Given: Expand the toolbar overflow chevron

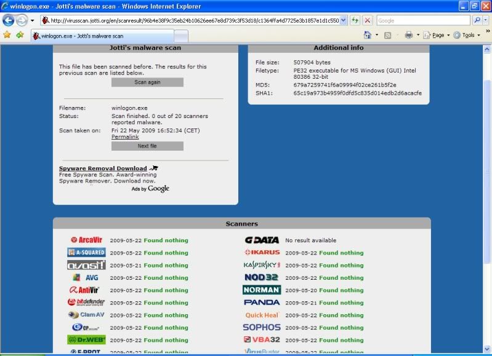Looking at the screenshot, I should click(x=488, y=31).
